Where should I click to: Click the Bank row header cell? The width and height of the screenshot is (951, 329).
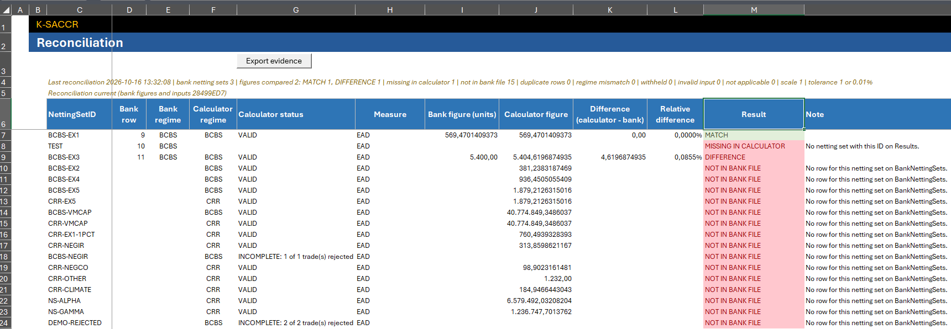point(129,114)
